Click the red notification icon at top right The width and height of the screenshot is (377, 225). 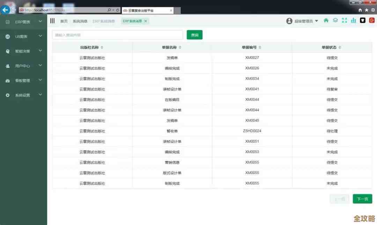coord(372,21)
